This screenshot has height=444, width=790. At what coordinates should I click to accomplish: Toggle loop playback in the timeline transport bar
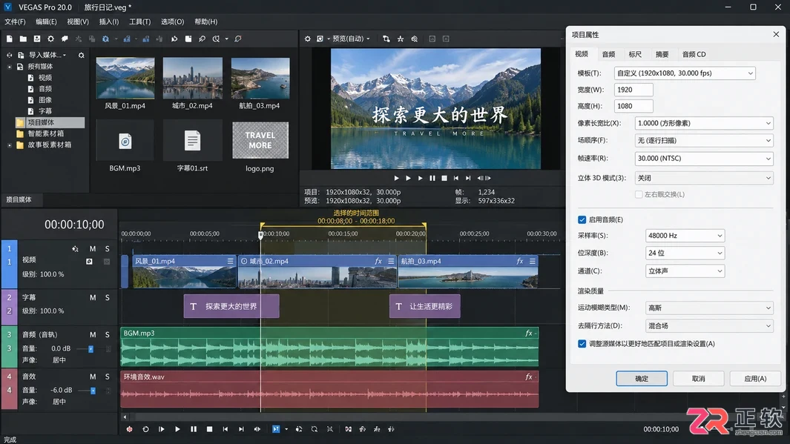(x=145, y=429)
